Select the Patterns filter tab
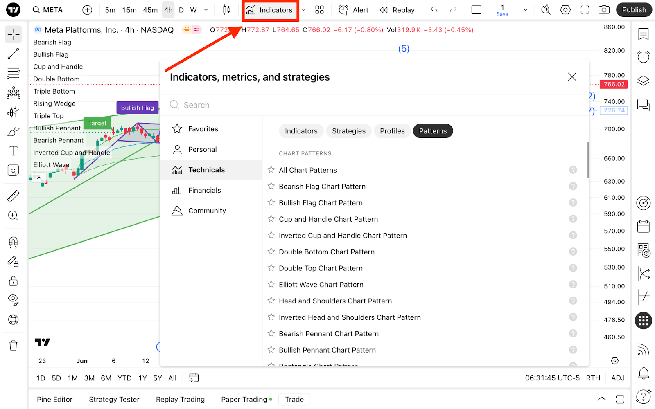 tap(433, 131)
